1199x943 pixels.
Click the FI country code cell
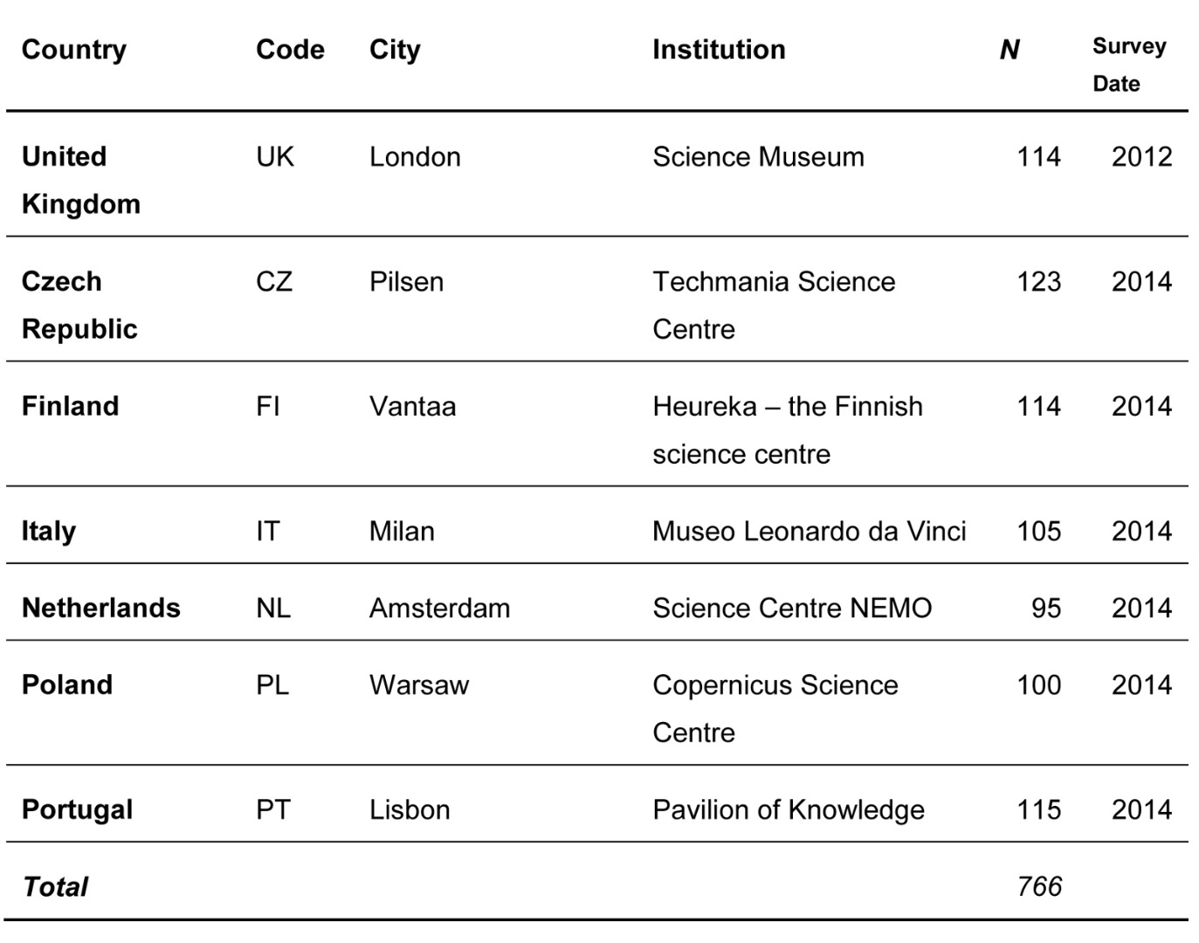coord(268,406)
